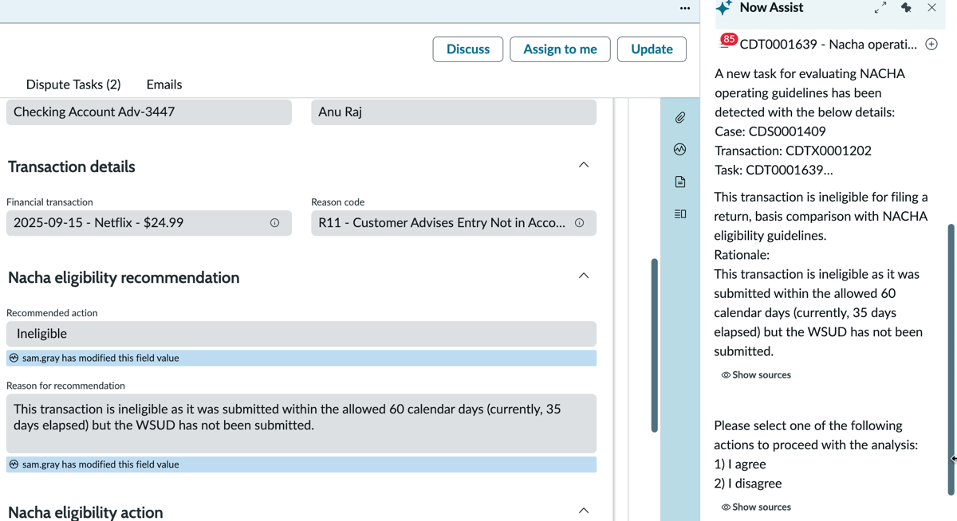Expand the Now Assist panel to full size
The height and width of the screenshot is (521, 957).
tap(880, 8)
